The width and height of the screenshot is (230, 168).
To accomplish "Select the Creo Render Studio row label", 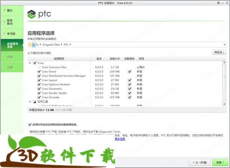I will point(54,93).
